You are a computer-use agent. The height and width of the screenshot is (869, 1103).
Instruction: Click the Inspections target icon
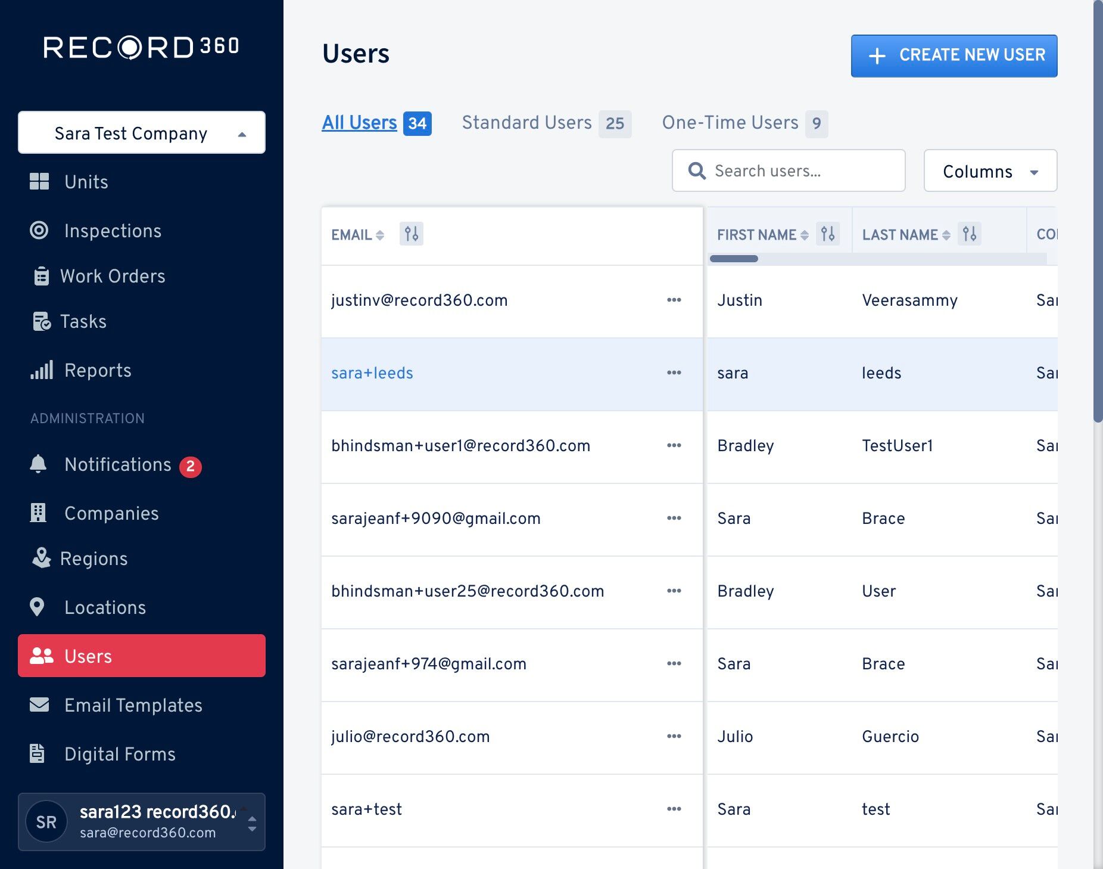[39, 230]
